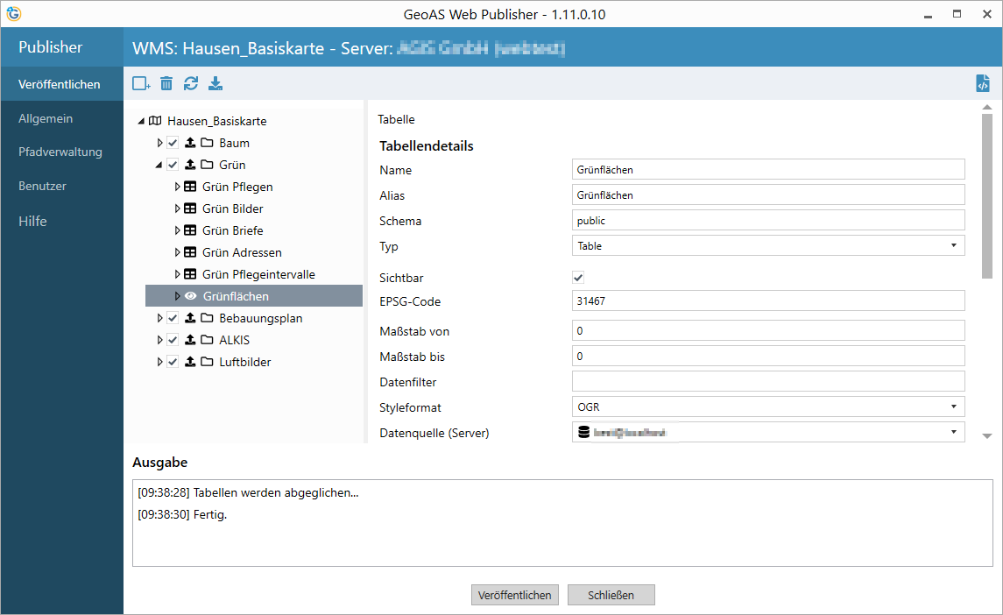This screenshot has height=615, width=1003.
Task: Toggle the Sichtbar checkbox
Action: click(578, 277)
